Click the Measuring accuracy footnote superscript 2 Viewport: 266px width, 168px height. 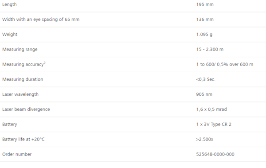coord(44,63)
